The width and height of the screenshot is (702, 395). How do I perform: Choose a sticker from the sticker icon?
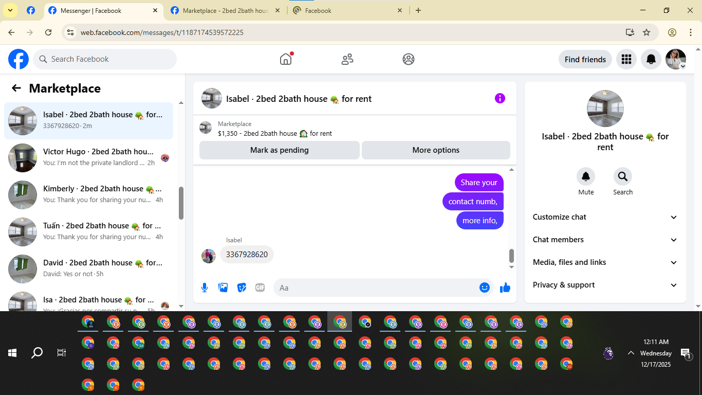(242, 288)
